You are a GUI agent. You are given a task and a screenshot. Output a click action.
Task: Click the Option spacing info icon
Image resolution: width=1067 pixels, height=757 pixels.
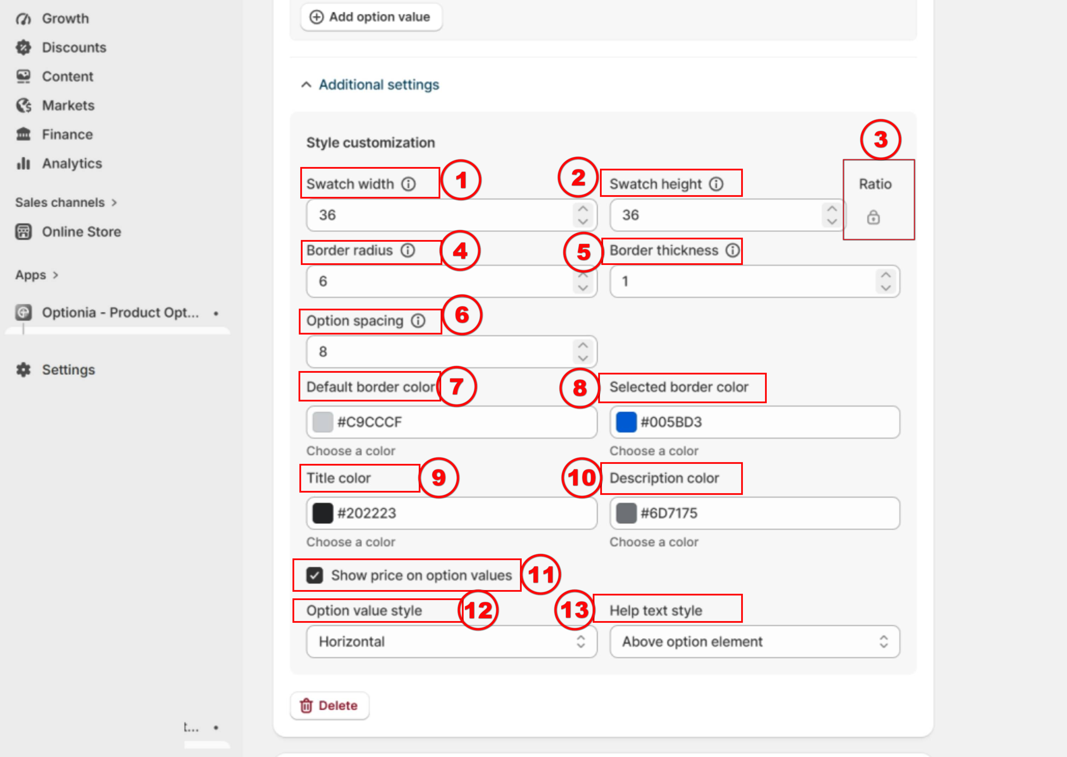coord(418,321)
